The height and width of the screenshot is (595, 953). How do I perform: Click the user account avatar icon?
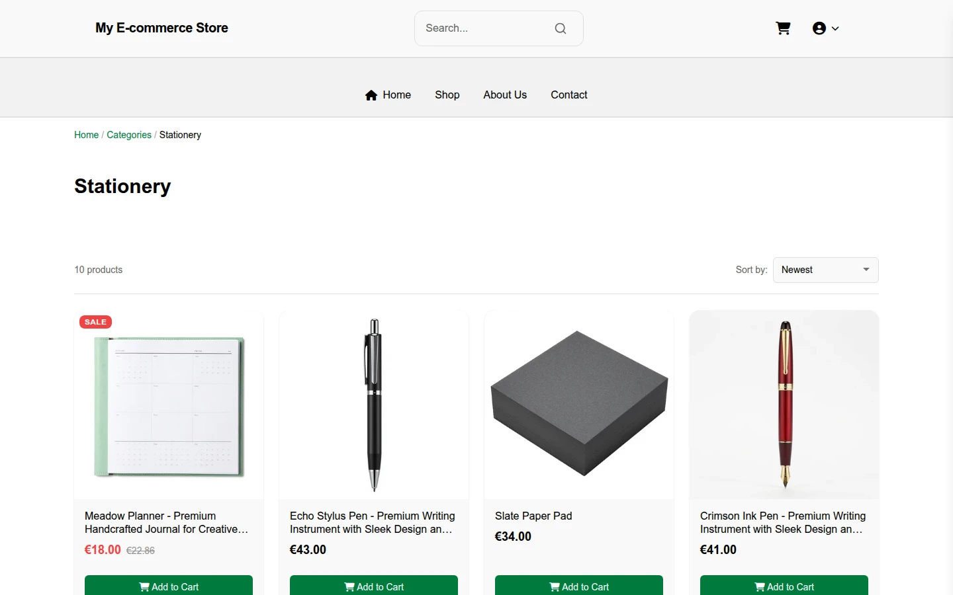pos(819,28)
